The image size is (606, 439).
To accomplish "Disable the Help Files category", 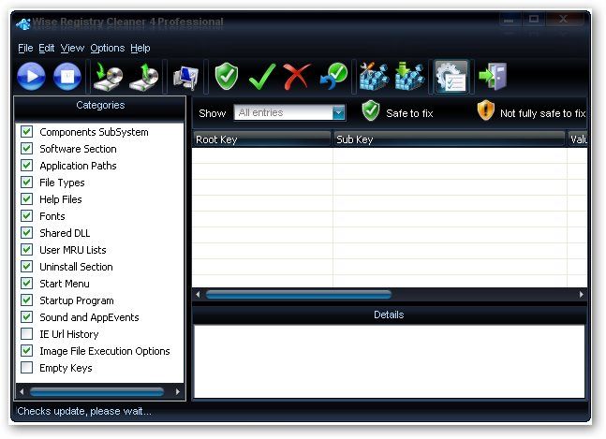I will [26, 198].
